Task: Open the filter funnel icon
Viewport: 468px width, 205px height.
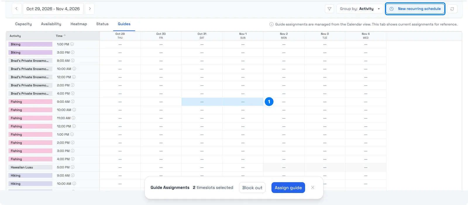Action: click(x=329, y=9)
